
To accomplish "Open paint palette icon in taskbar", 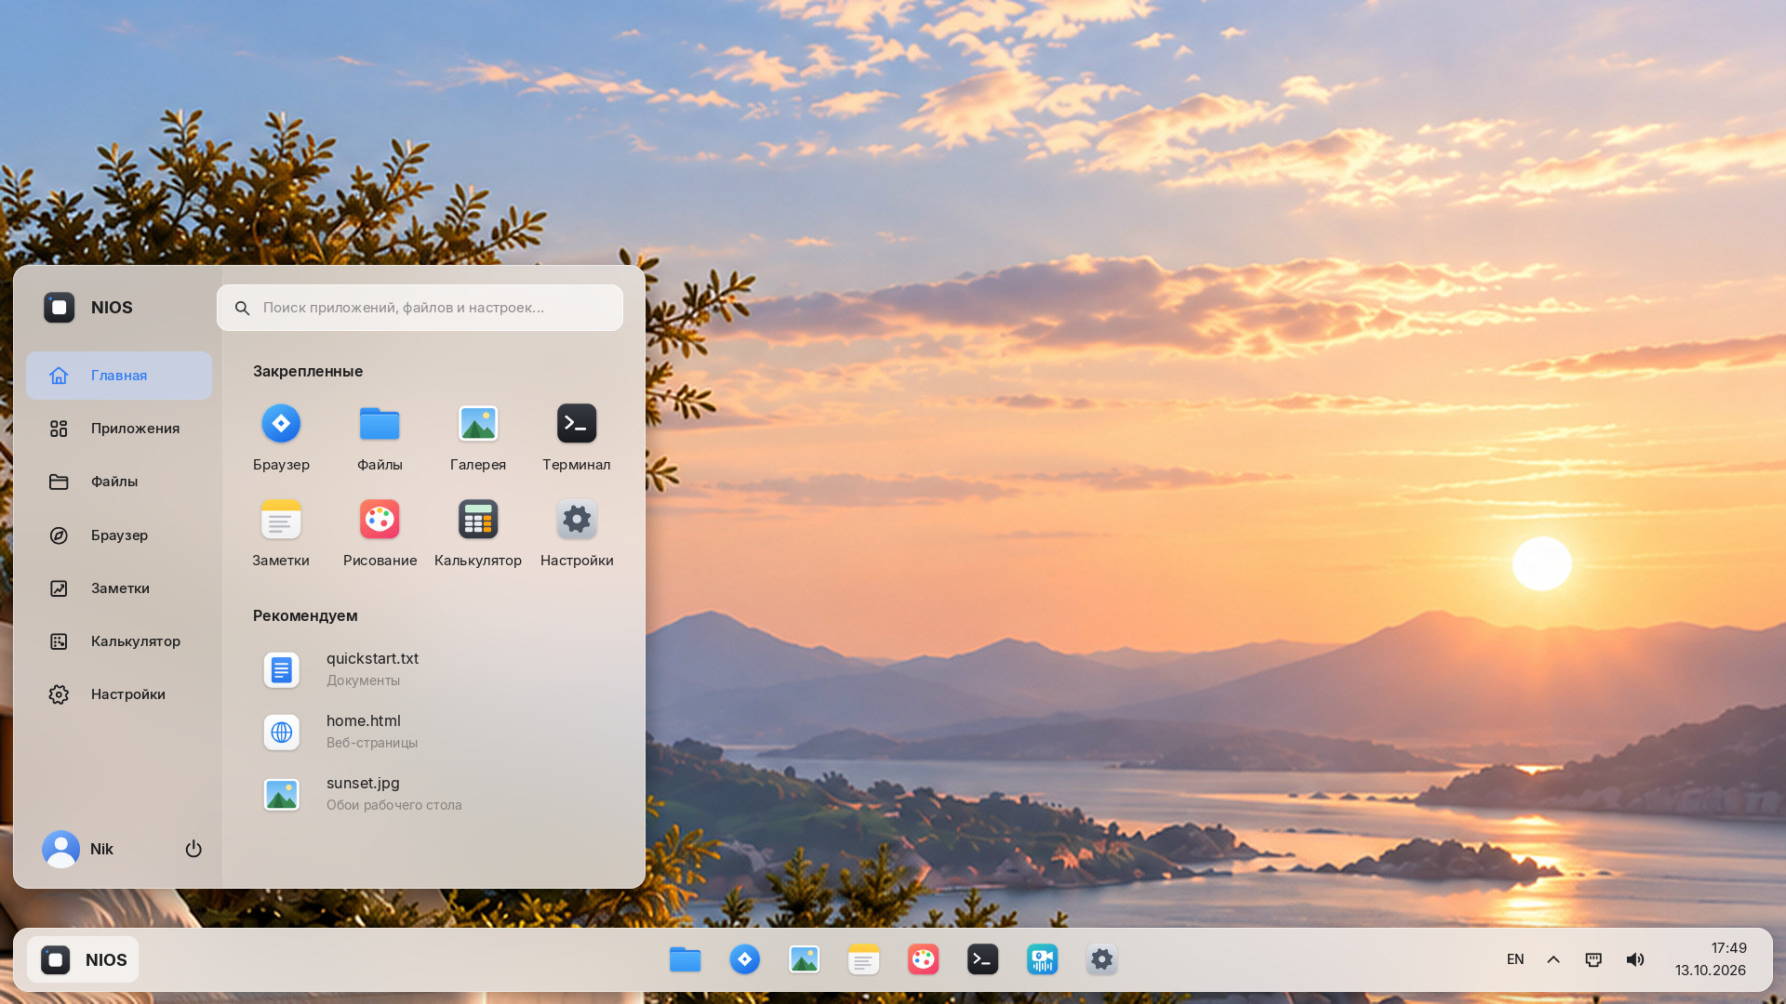I will pos(924,959).
